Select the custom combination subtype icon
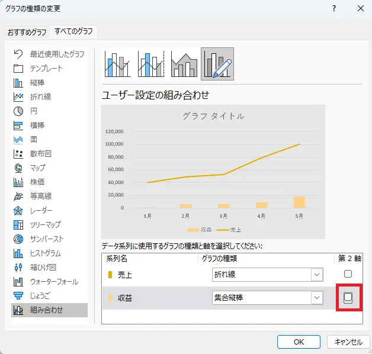372x354 pixels. [x=217, y=64]
